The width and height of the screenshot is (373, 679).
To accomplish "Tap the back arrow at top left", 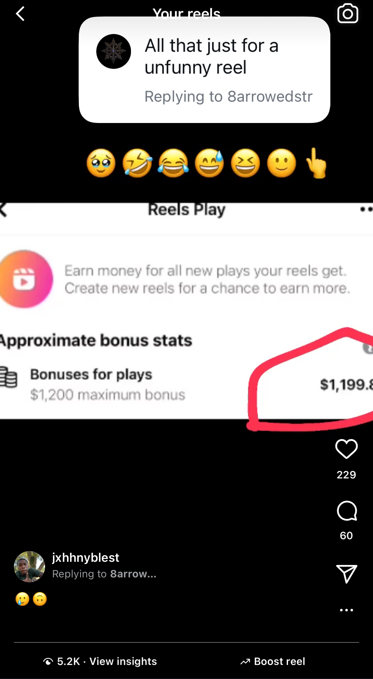I will point(20,14).
